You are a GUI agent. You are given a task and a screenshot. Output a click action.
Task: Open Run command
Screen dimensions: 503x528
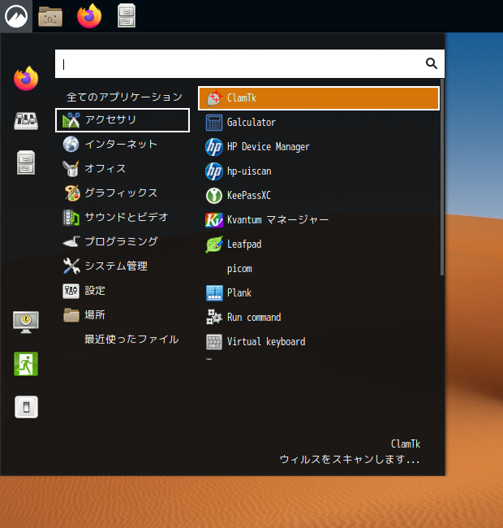319,317
